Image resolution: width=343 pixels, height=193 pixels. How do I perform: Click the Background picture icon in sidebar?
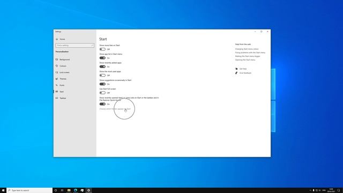[x=57, y=60]
